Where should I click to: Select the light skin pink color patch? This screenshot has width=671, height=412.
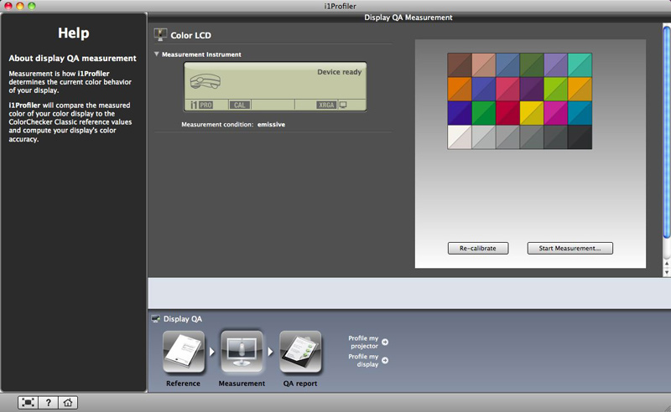(x=484, y=65)
